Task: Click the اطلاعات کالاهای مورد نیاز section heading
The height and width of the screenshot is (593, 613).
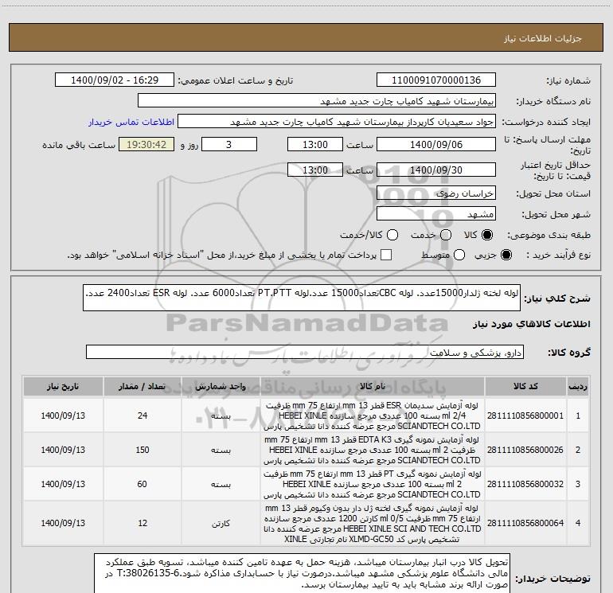Action: (x=531, y=324)
